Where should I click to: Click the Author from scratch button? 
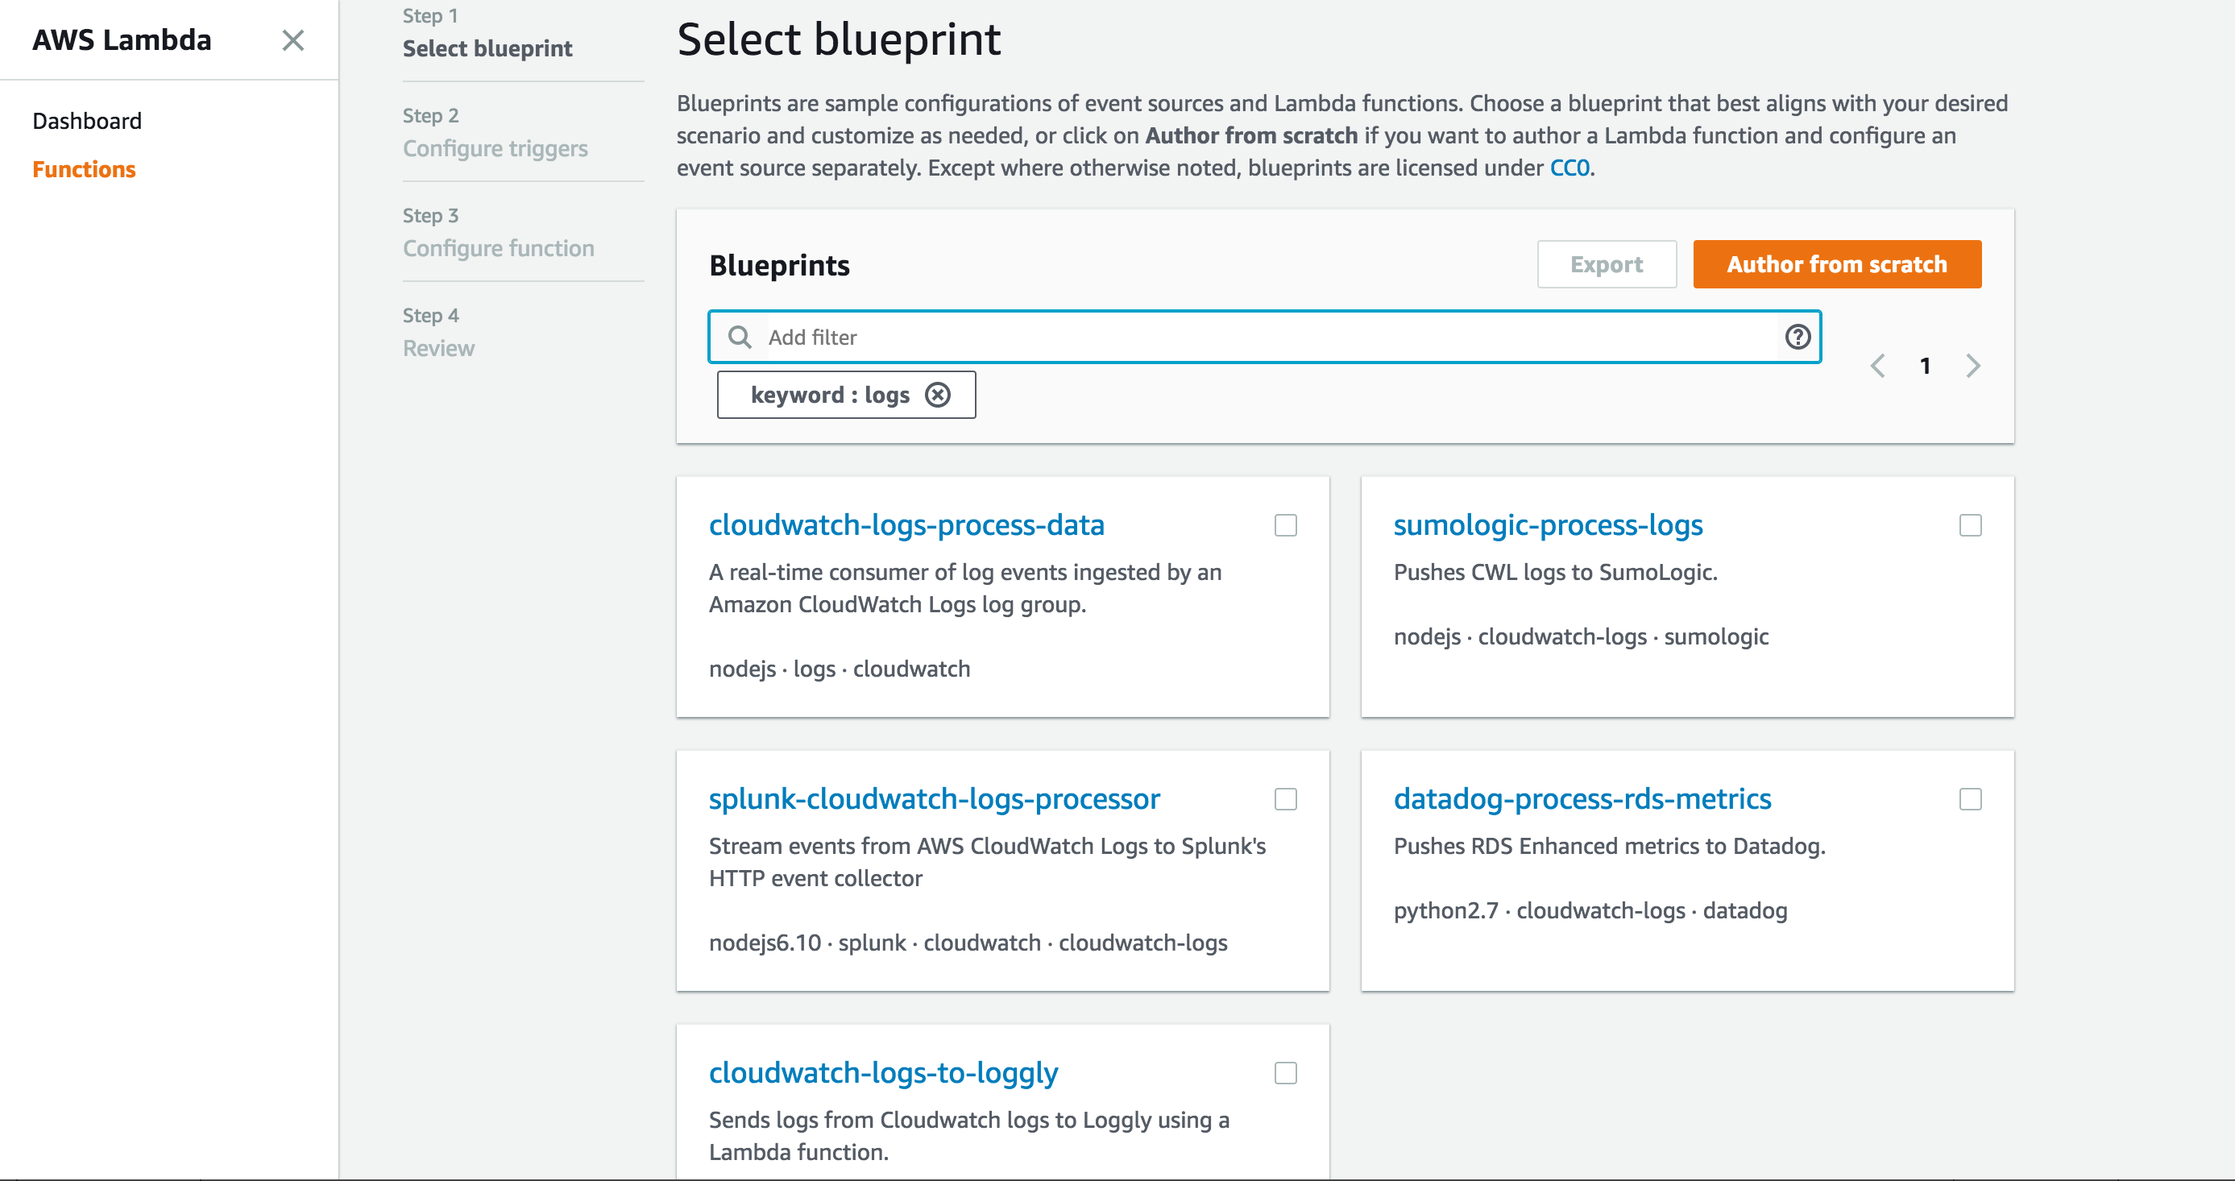coord(1836,265)
